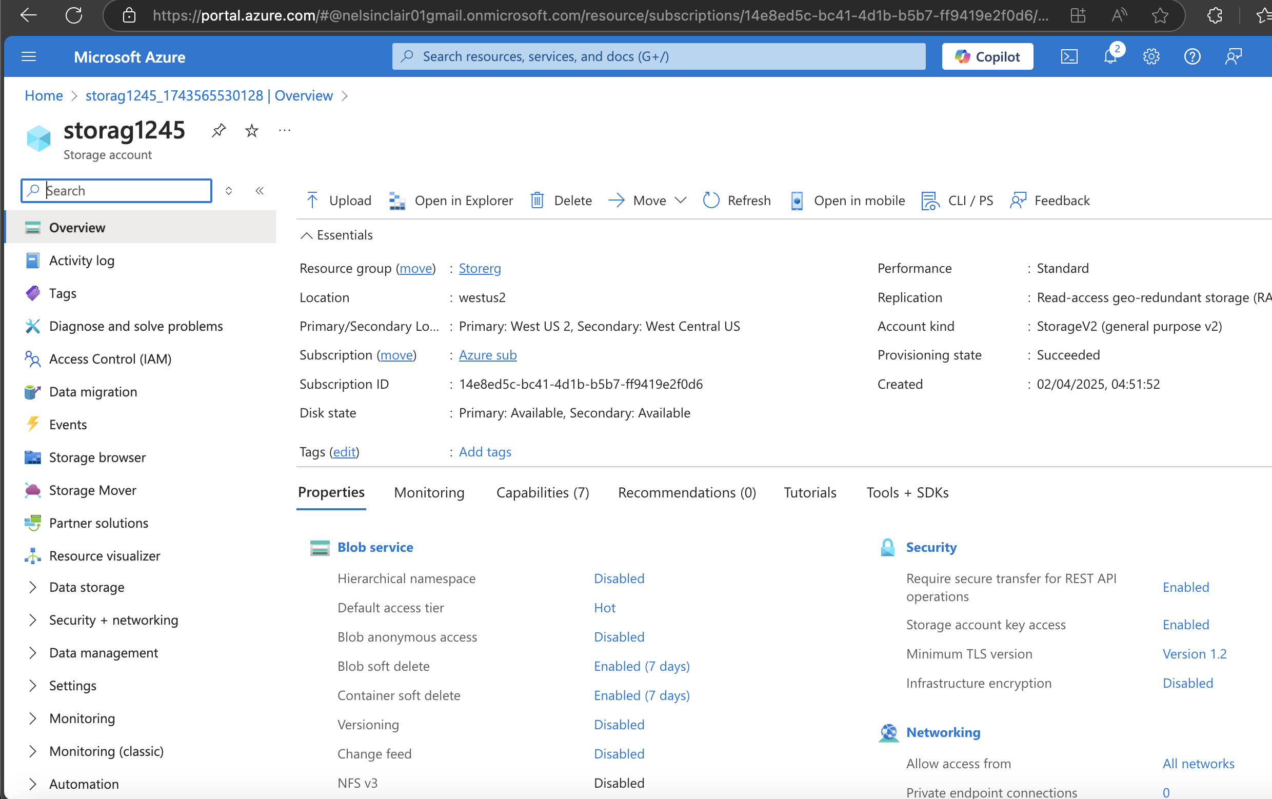Select the Properties tab
Image resolution: width=1272 pixels, height=799 pixels.
[x=331, y=492]
